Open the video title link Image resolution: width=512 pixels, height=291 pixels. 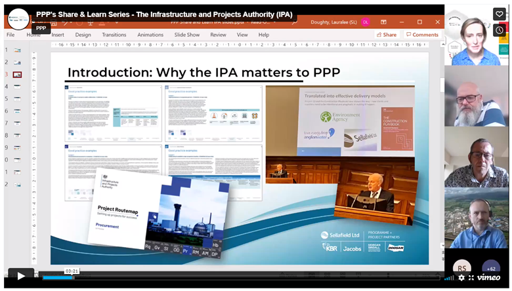164,14
